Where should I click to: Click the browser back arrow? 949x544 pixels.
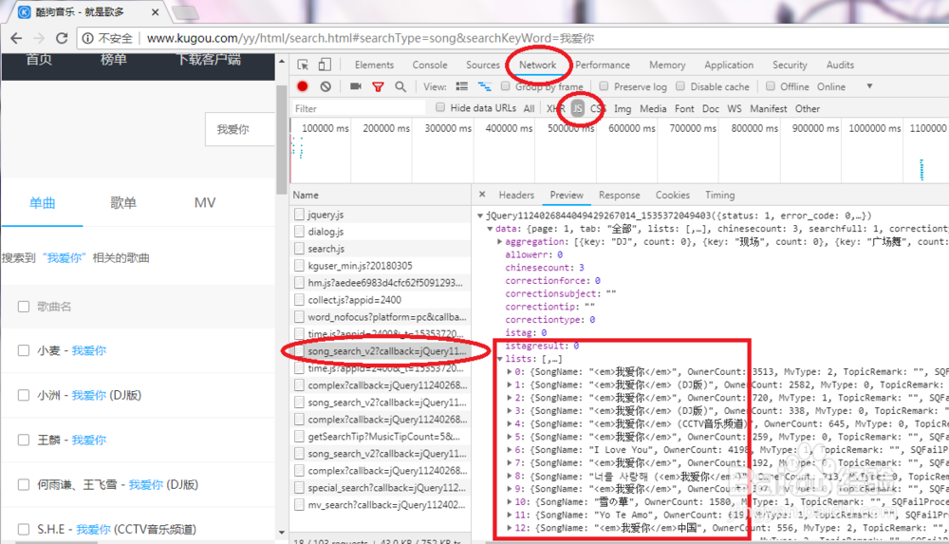[x=16, y=38]
